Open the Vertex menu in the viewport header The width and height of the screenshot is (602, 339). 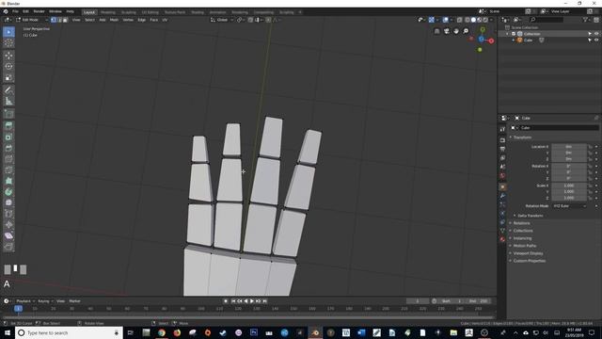click(x=128, y=20)
